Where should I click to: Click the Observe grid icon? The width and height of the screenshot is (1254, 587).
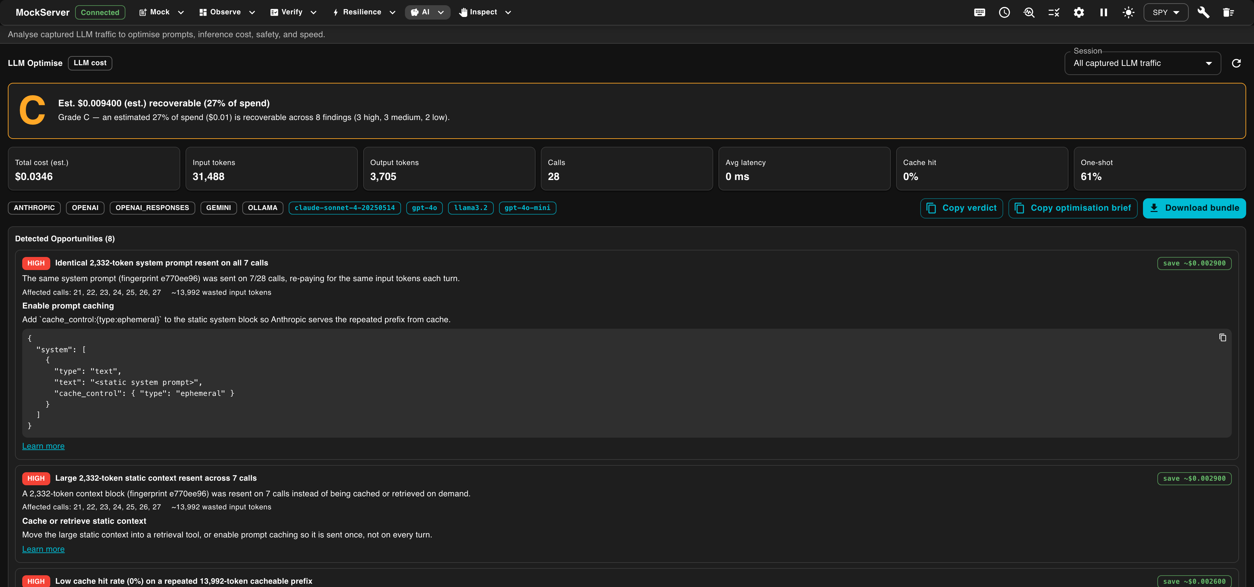click(x=203, y=13)
